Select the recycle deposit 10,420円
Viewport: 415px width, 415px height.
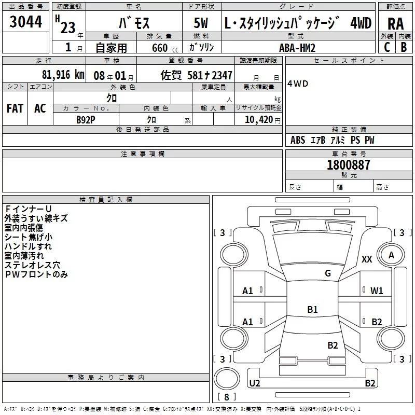(262, 120)
